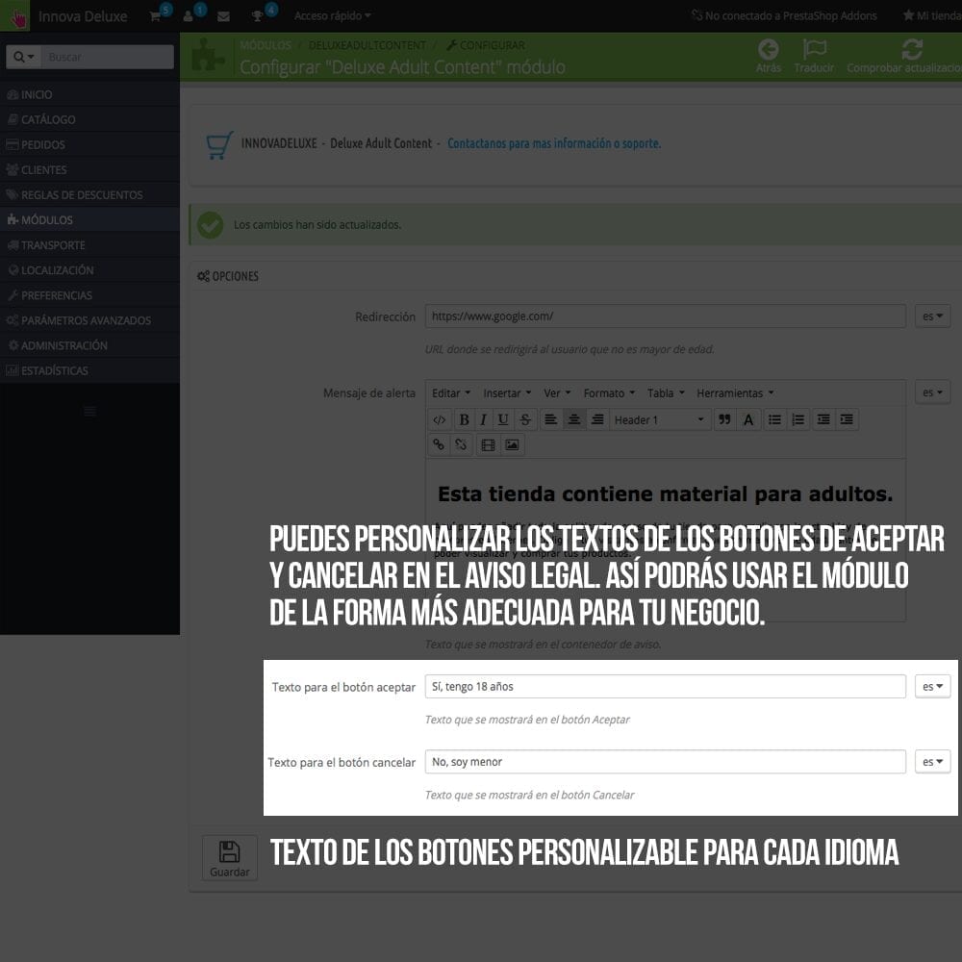
Task: Open the Insertar menu in editor
Action: 506,392
